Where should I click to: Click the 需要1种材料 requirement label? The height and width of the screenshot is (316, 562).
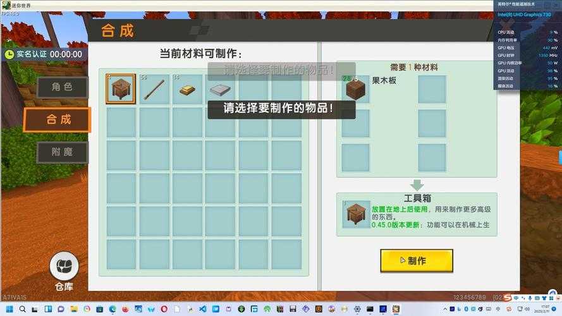[414, 68]
